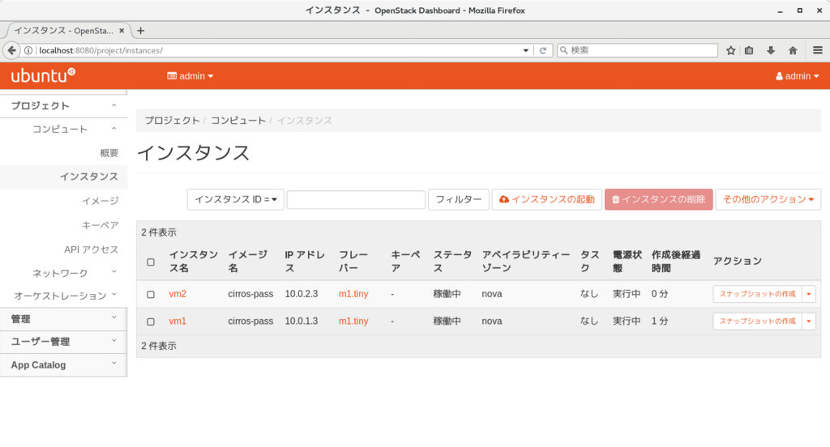Open m1.tiny flavor link for vm1

tap(353, 321)
